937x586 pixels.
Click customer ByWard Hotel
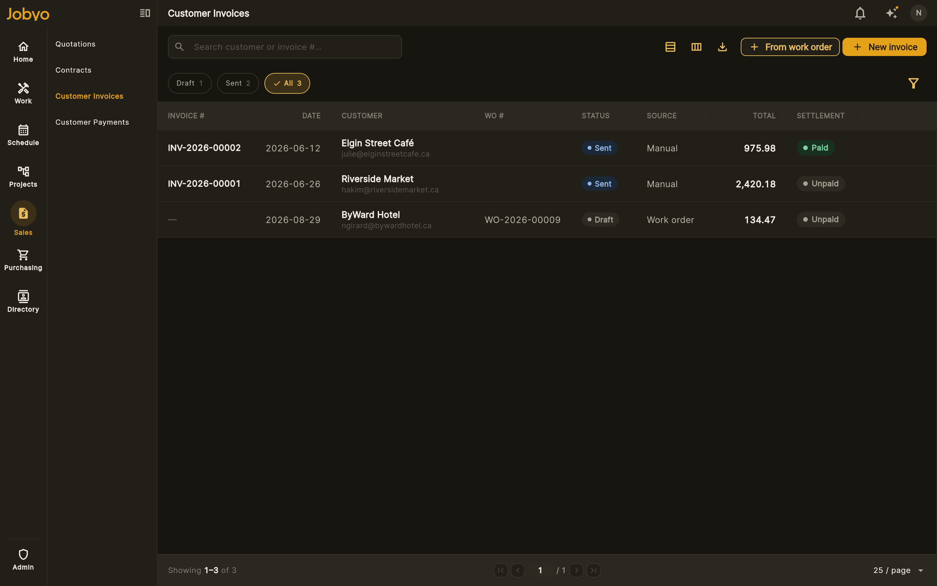tap(371, 215)
